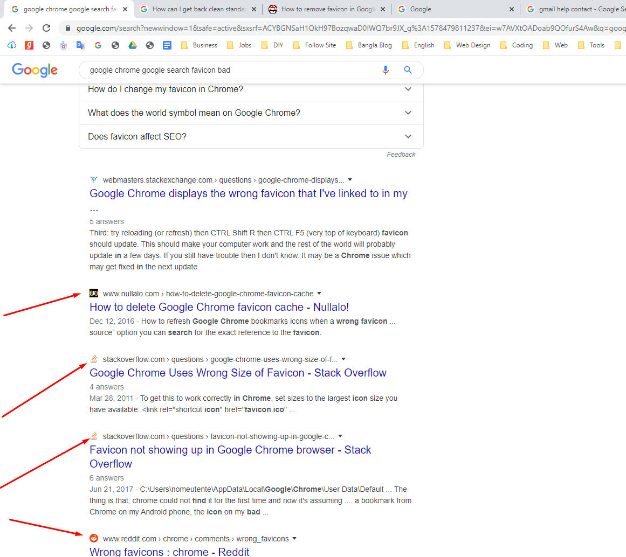This screenshot has width=626, height=557.
Task: Click favicon of 'Uses Wrong Size' Stack Overflow result
Action: pos(94,359)
